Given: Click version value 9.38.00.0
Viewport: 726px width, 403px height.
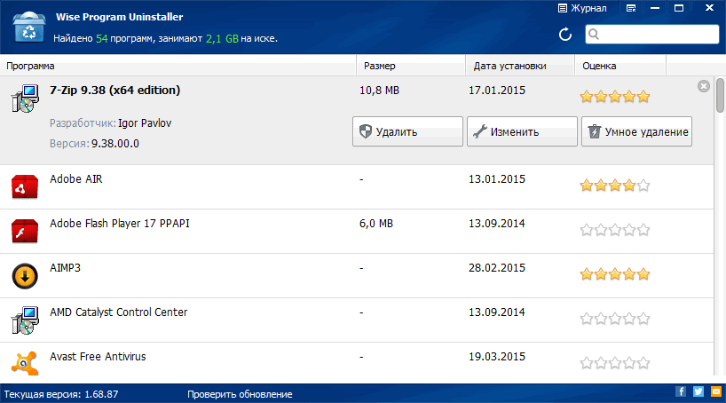Looking at the screenshot, I should (x=114, y=144).
